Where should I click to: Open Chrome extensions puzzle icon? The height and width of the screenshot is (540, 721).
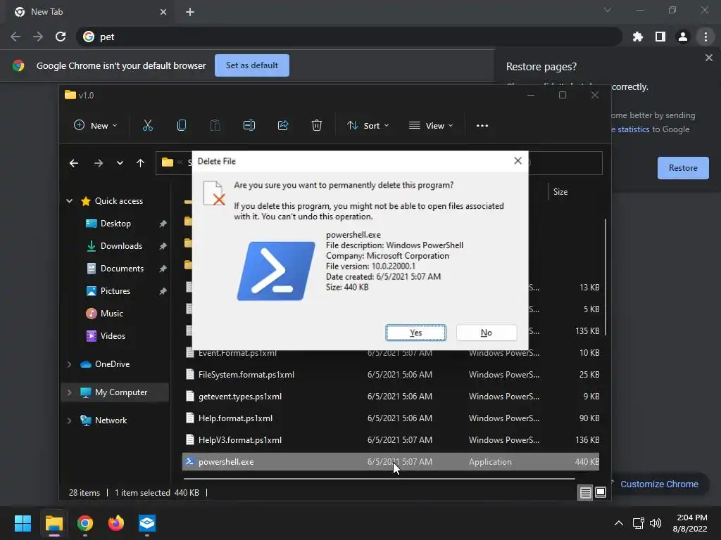pos(638,37)
